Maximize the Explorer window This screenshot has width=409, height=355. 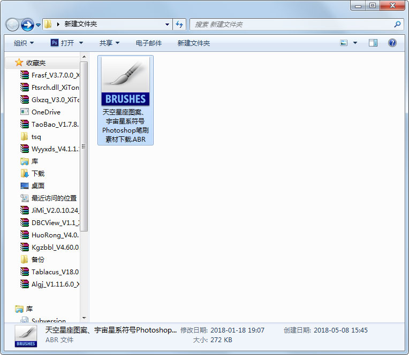[373, 6]
